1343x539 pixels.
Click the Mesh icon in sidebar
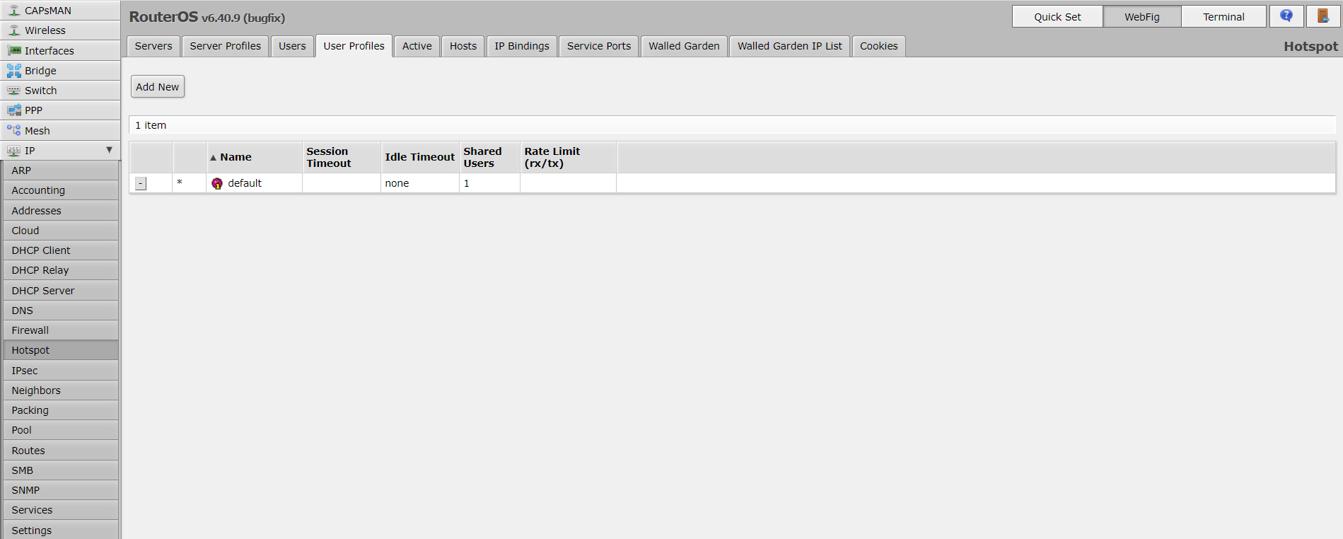click(x=14, y=130)
